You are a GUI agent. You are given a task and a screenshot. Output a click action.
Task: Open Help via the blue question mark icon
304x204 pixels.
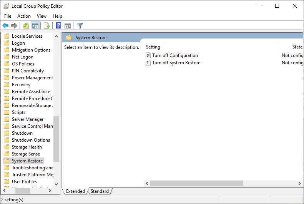pos(58,26)
